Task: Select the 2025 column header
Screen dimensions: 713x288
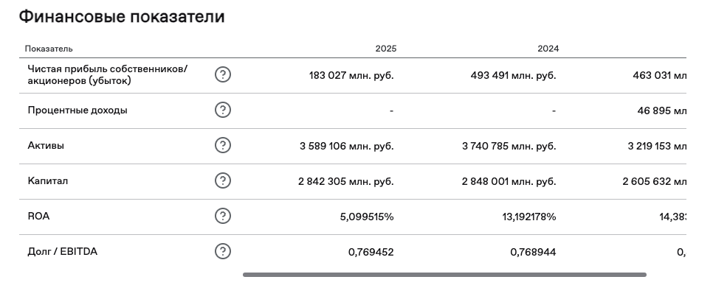Action: [385, 49]
